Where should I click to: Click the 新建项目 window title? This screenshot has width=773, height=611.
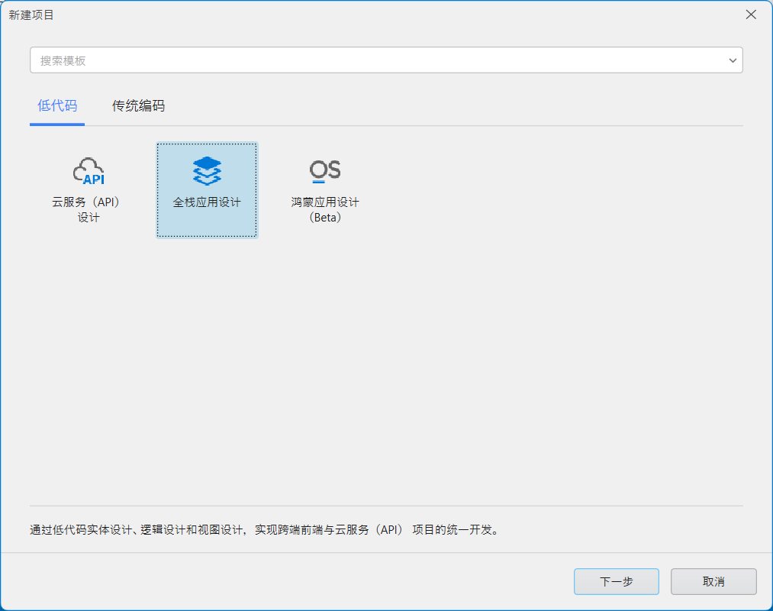(x=31, y=15)
